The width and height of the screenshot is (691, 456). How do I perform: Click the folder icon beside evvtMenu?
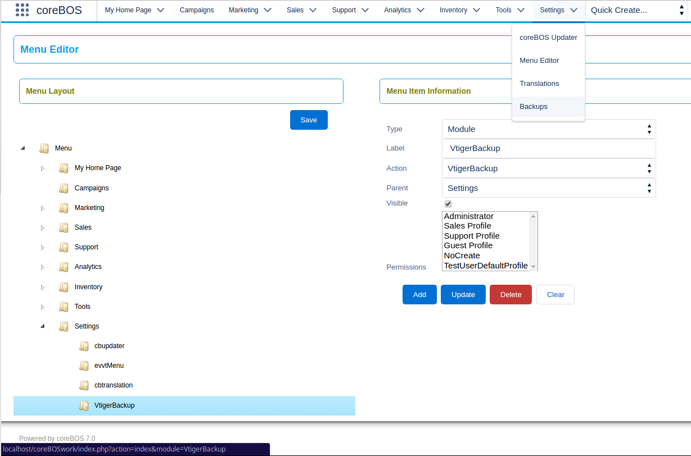click(84, 366)
